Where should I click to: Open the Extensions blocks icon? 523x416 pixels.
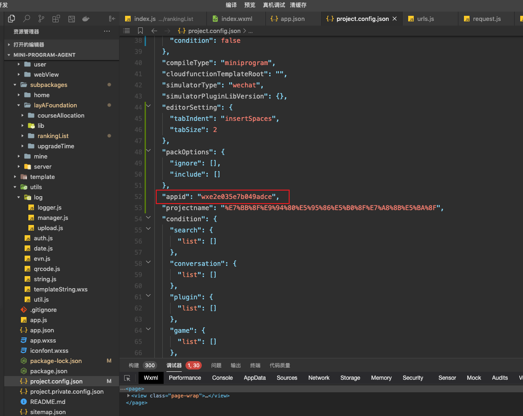point(56,19)
